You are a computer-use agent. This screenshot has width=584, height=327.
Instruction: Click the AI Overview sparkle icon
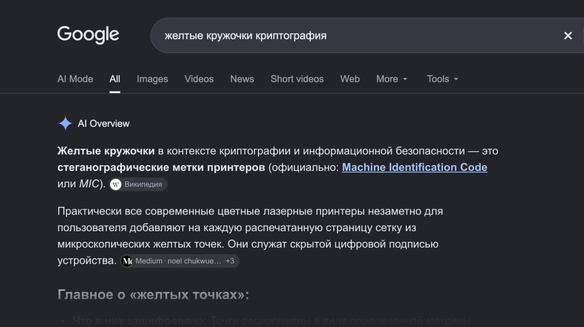65,123
